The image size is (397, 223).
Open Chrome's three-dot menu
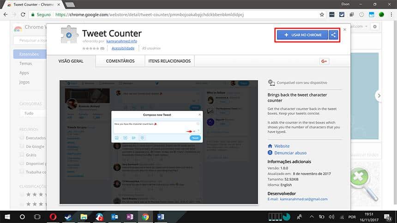[x=391, y=15]
